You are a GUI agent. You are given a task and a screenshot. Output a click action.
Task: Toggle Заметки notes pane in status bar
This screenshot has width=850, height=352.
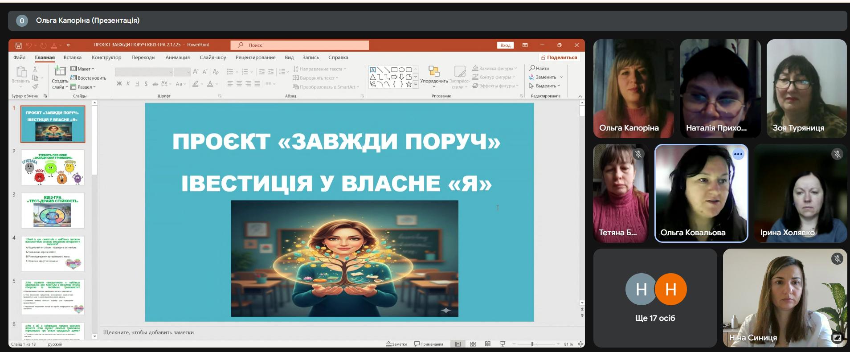[x=396, y=344]
